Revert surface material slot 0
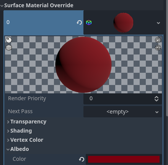The image size is (168, 165). (79, 22)
